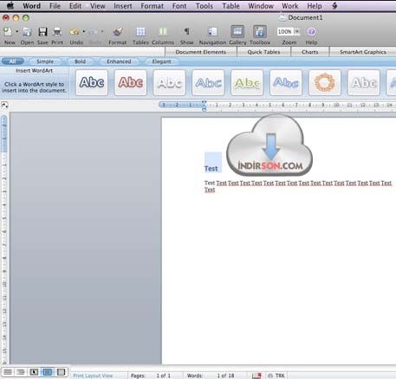Choose the light blue outlined fourth WordArt style

pyautogui.click(x=208, y=82)
